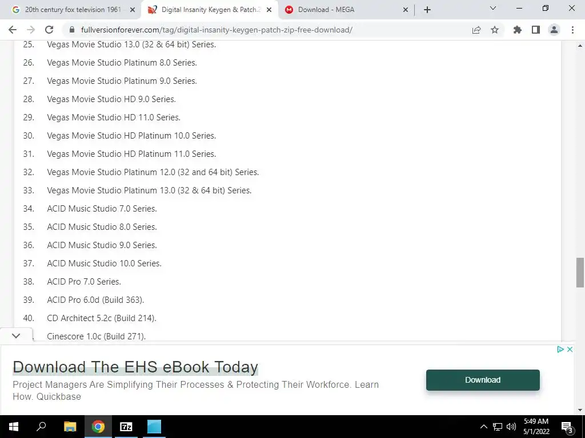
Task: Open File Explorer from taskbar
Action: 70,427
